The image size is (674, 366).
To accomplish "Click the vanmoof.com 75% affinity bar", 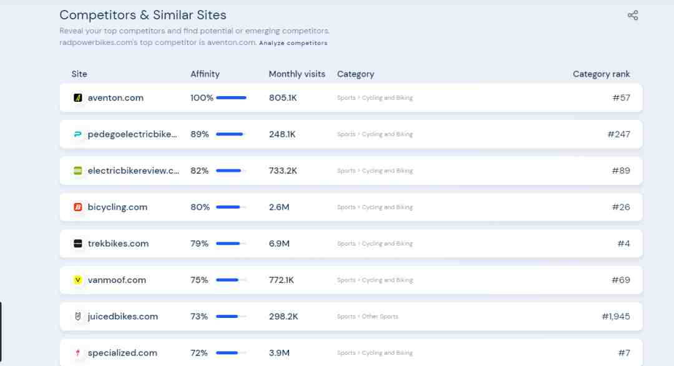I will click(232, 280).
